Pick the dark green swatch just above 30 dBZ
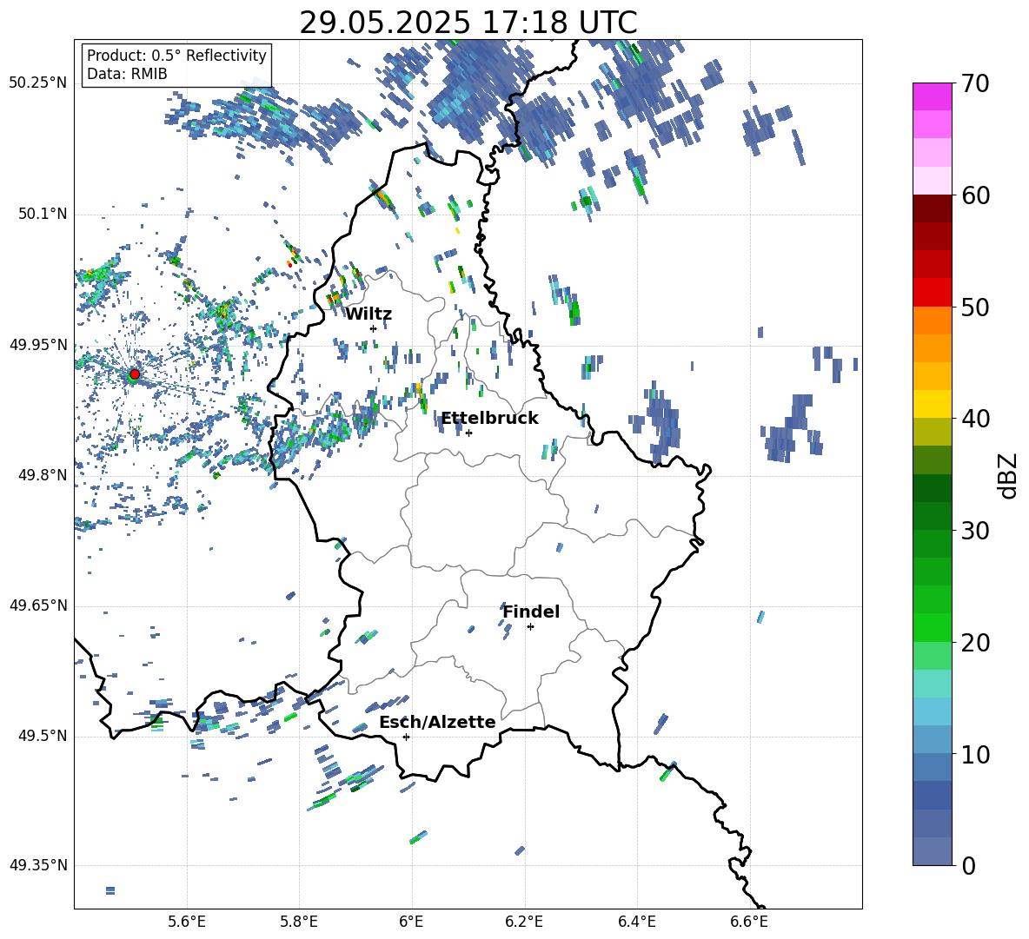The width and height of the screenshot is (1029, 939). click(933, 515)
